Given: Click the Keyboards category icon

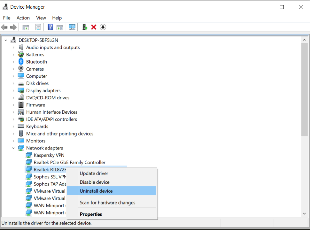Looking at the screenshot, I should point(21,126).
